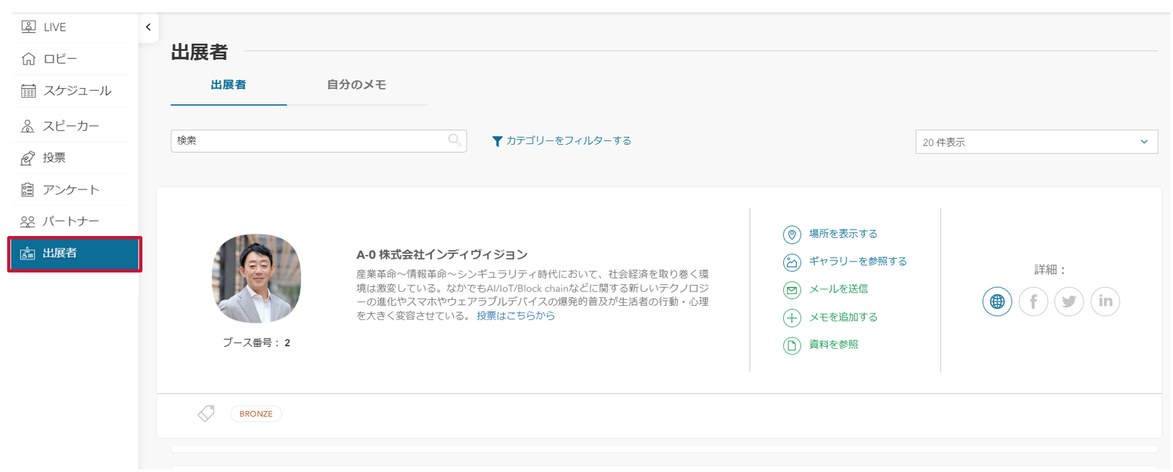Click the 投票はこちらから link
Screen dimensions: 1173x472
[x=515, y=316]
